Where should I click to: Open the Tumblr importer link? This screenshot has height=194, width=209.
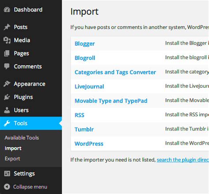pos(84,130)
